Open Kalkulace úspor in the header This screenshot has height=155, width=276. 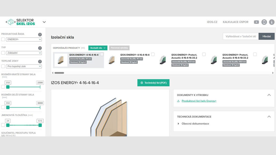tap(236, 22)
